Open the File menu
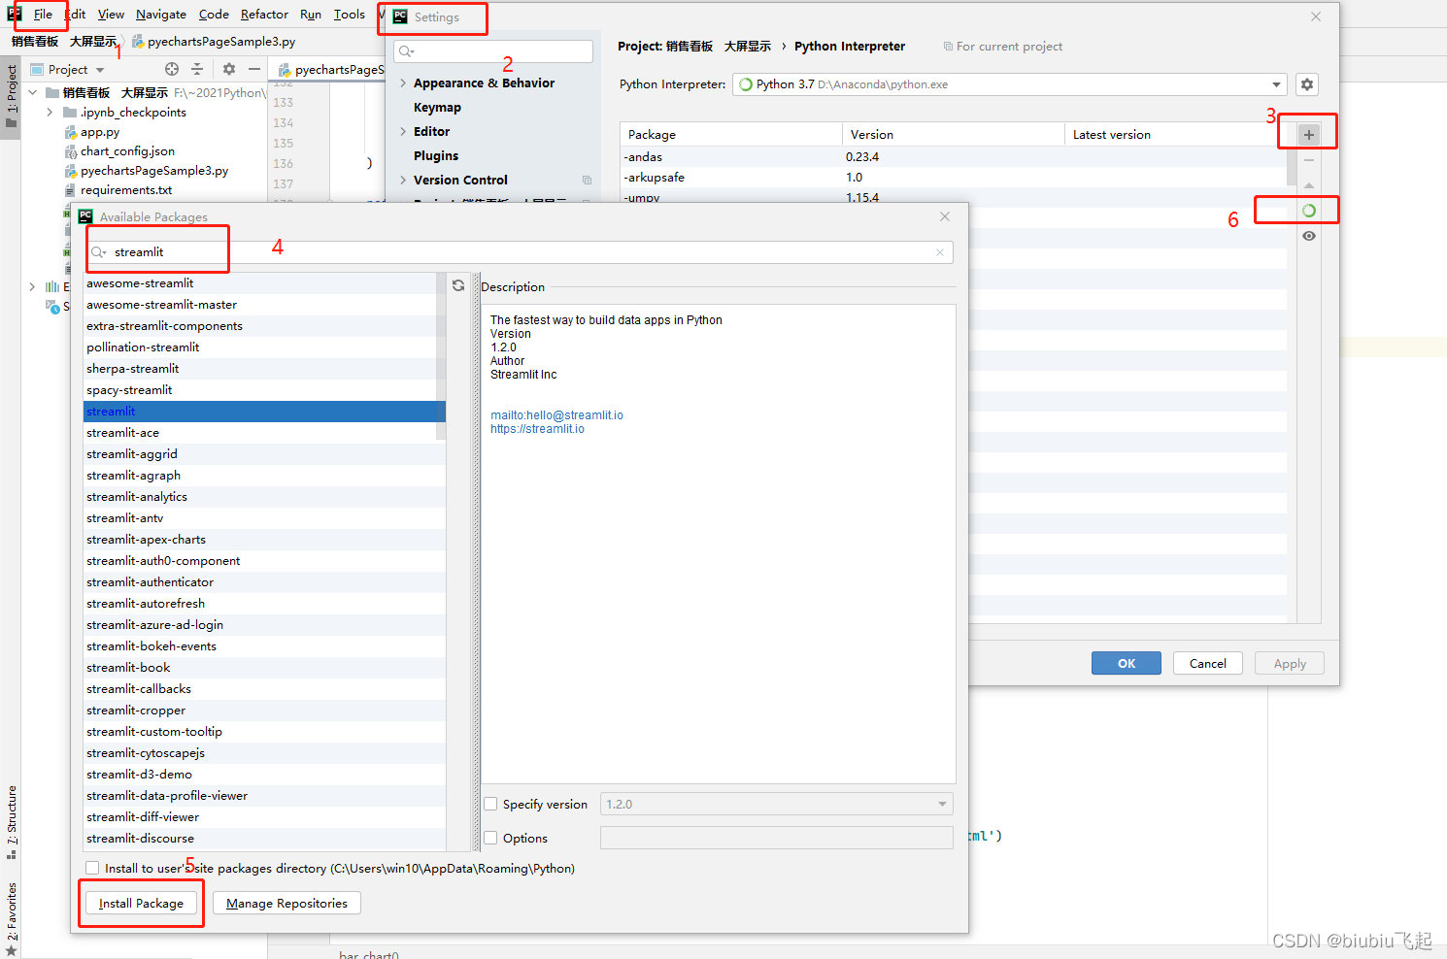This screenshot has height=959, width=1447. 43,15
